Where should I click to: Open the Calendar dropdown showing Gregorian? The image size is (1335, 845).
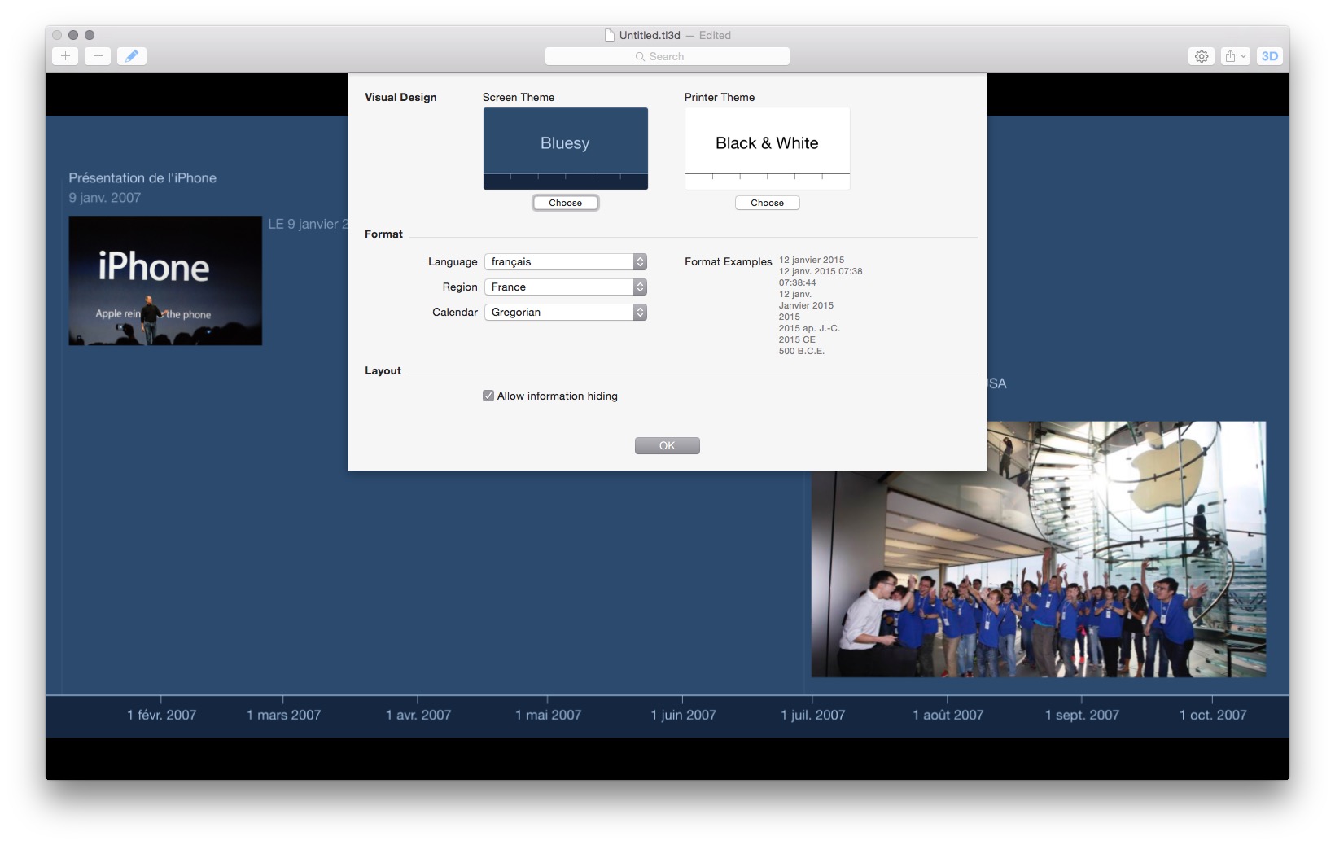pos(566,312)
